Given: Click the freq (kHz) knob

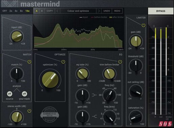Looking at the screenshot, I should [109, 117].
